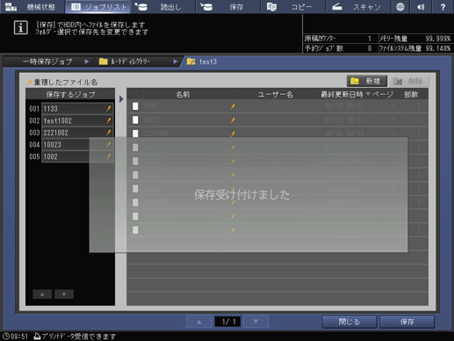Create new folder with 新規 button

[x=367, y=81]
